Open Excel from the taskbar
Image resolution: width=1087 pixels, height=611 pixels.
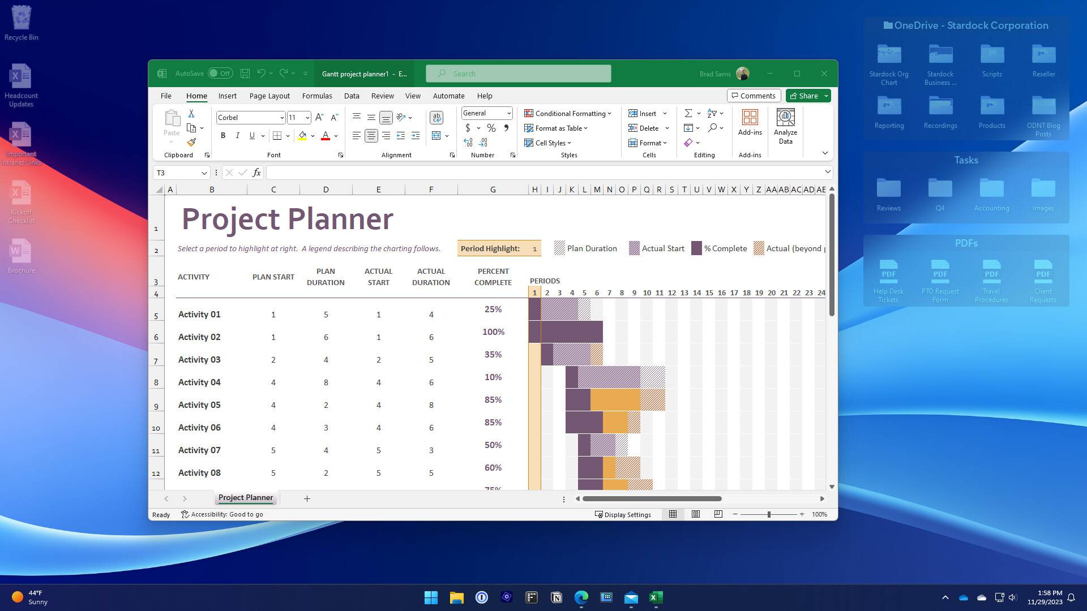pyautogui.click(x=656, y=597)
